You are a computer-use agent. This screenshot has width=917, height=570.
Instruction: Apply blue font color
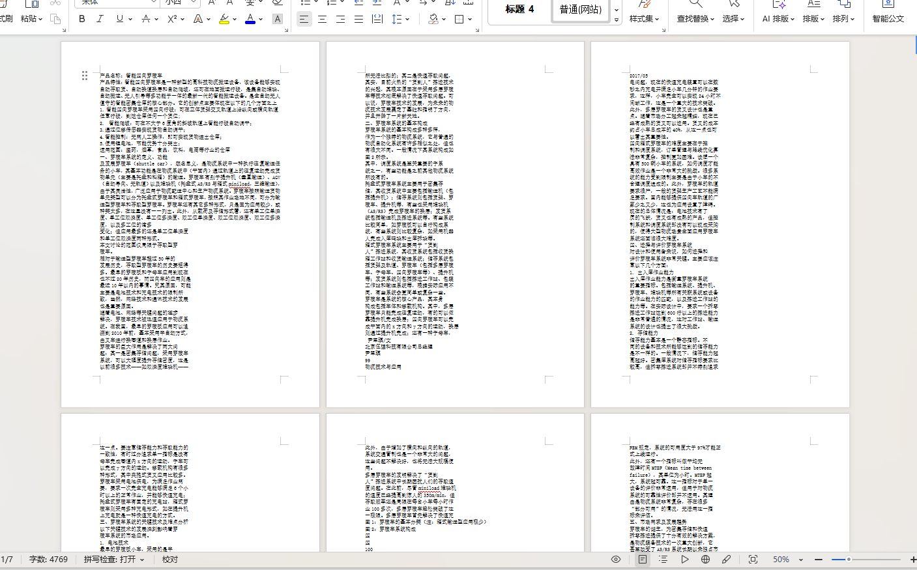[250, 19]
